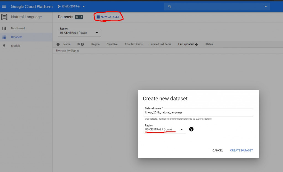Screen dimensions: 283x172
Task: Toggle the Last updated sort arrow
Action: tap(196, 44)
